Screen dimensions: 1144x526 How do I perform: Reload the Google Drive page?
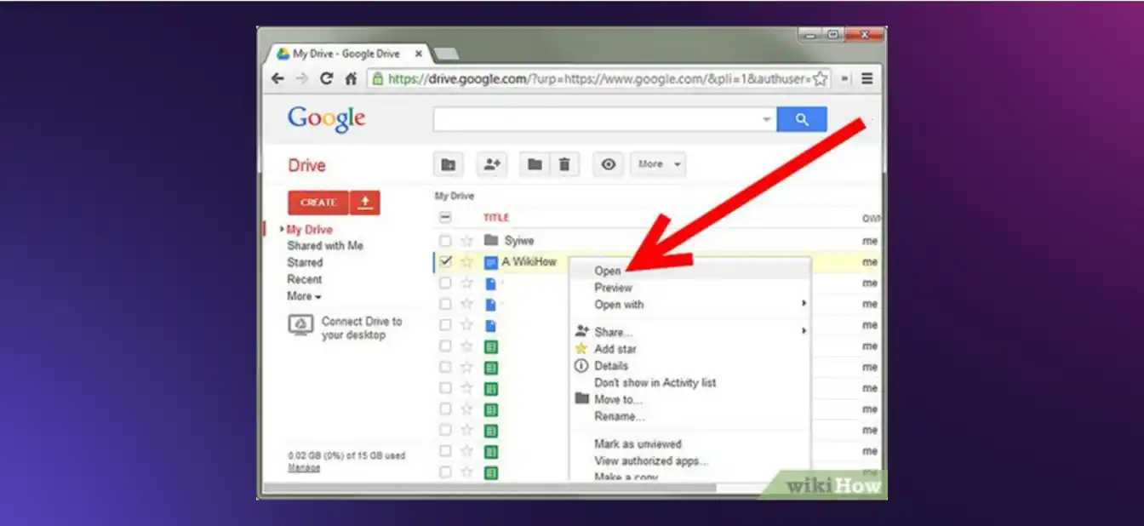coord(326,78)
